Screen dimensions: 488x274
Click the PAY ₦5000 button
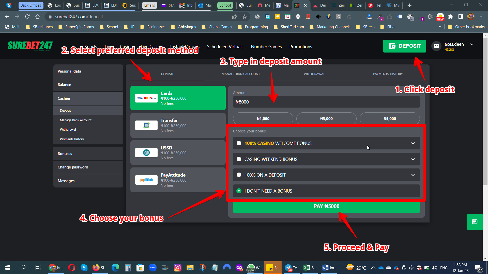326,206
